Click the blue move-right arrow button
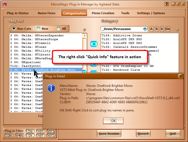 (94, 44)
